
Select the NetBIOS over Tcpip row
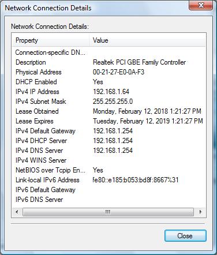click(x=109, y=170)
